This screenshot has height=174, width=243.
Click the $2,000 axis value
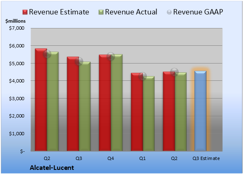pos(17,116)
